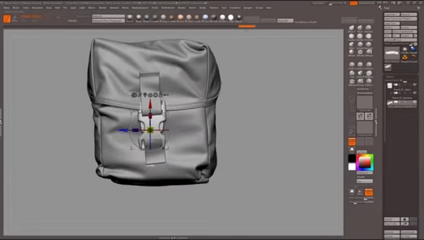
Task: Choose the PolyMesh3D star tool thumbnail
Action: coord(405,49)
